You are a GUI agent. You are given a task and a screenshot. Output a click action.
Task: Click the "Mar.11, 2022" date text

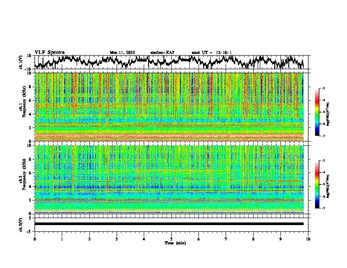(122, 53)
